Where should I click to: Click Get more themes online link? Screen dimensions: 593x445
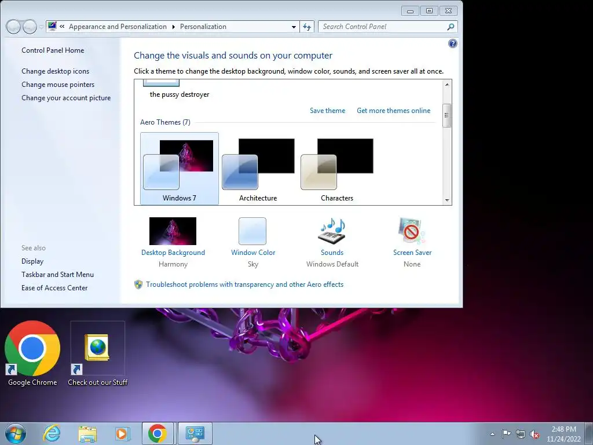click(x=393, y=111)
